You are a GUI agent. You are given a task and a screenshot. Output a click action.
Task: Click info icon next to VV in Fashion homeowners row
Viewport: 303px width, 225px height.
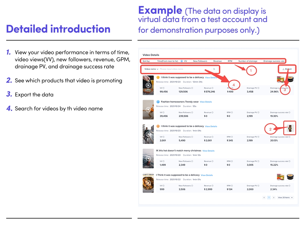coord(164,112)
